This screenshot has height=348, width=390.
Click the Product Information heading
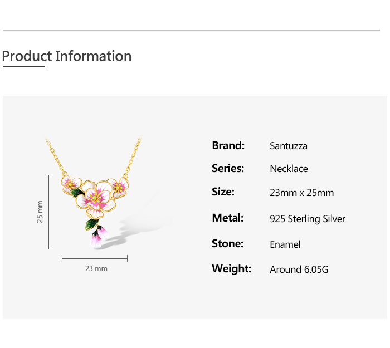[x=67, y=56]
